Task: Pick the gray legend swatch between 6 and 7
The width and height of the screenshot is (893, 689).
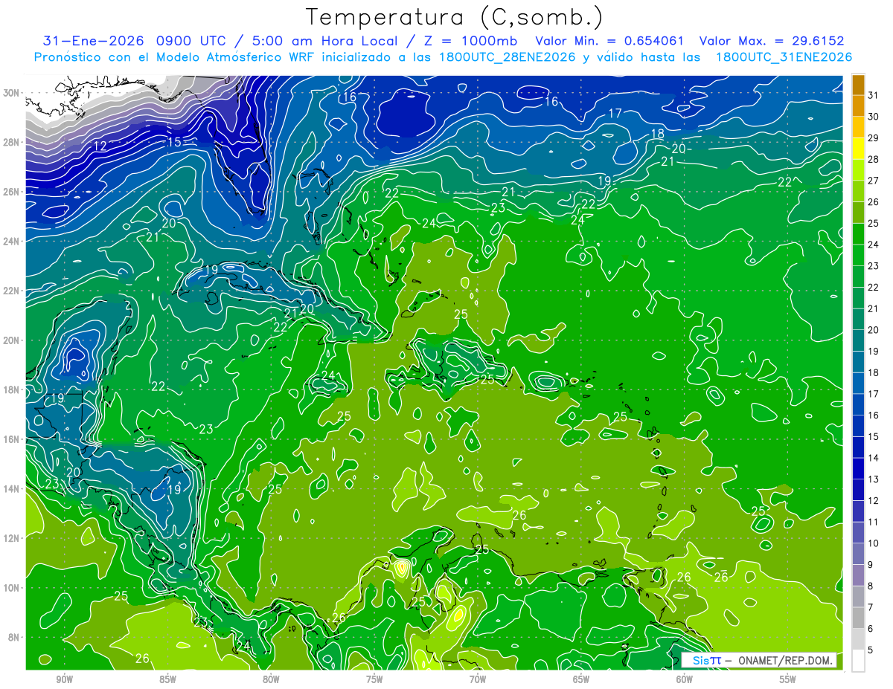Action: [858, 618]
